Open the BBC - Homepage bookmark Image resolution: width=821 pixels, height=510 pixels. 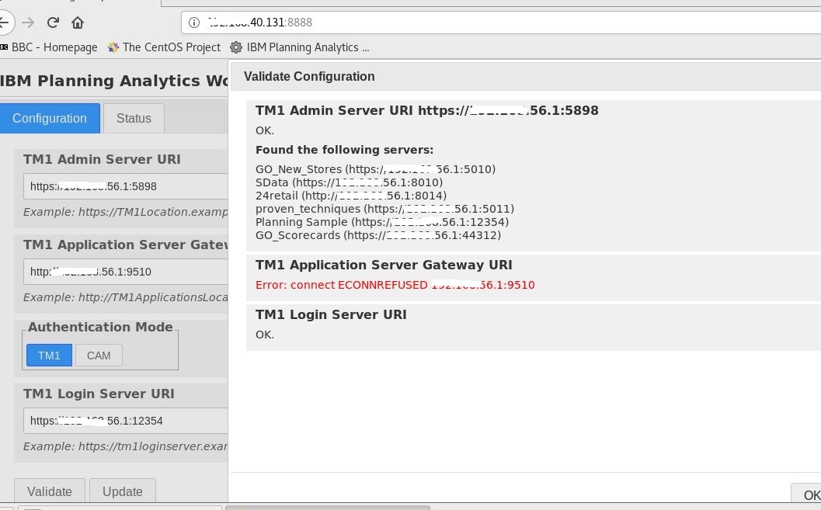49,47
